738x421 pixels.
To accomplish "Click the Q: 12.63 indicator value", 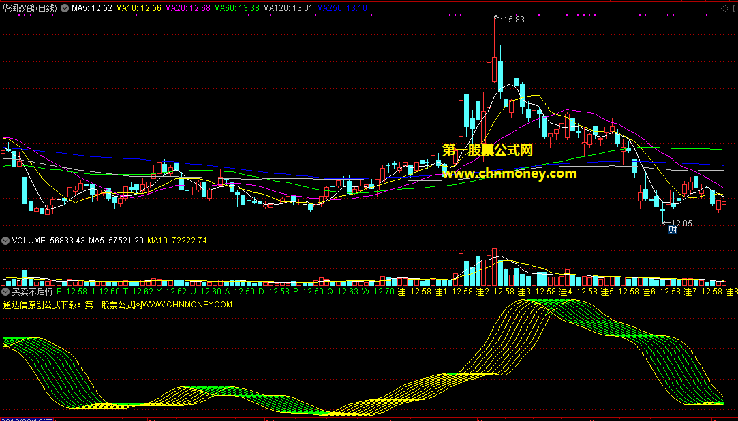I will coord(343,292).
